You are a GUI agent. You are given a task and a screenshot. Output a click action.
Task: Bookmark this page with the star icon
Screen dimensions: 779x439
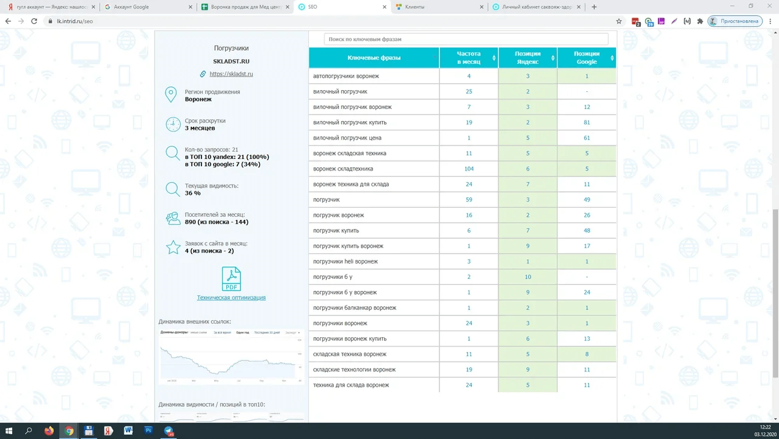(x=619, y=21)
